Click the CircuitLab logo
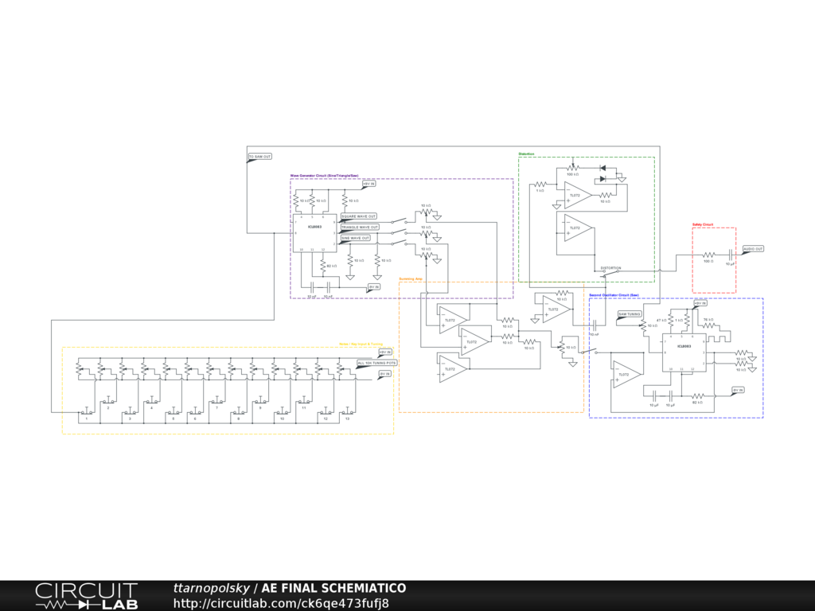Viewport: 815px width, 611px height. click(86, 596)
